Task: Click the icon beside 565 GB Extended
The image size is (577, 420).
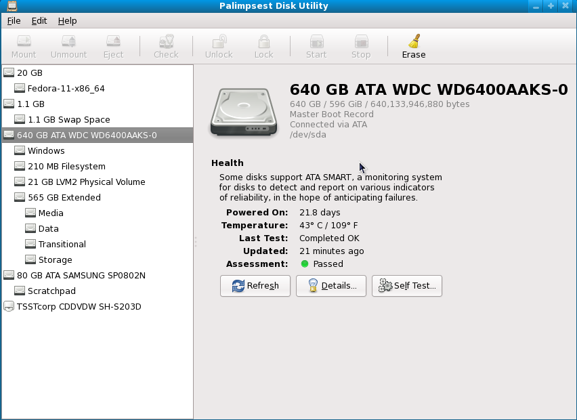Action: pos(20,197)
